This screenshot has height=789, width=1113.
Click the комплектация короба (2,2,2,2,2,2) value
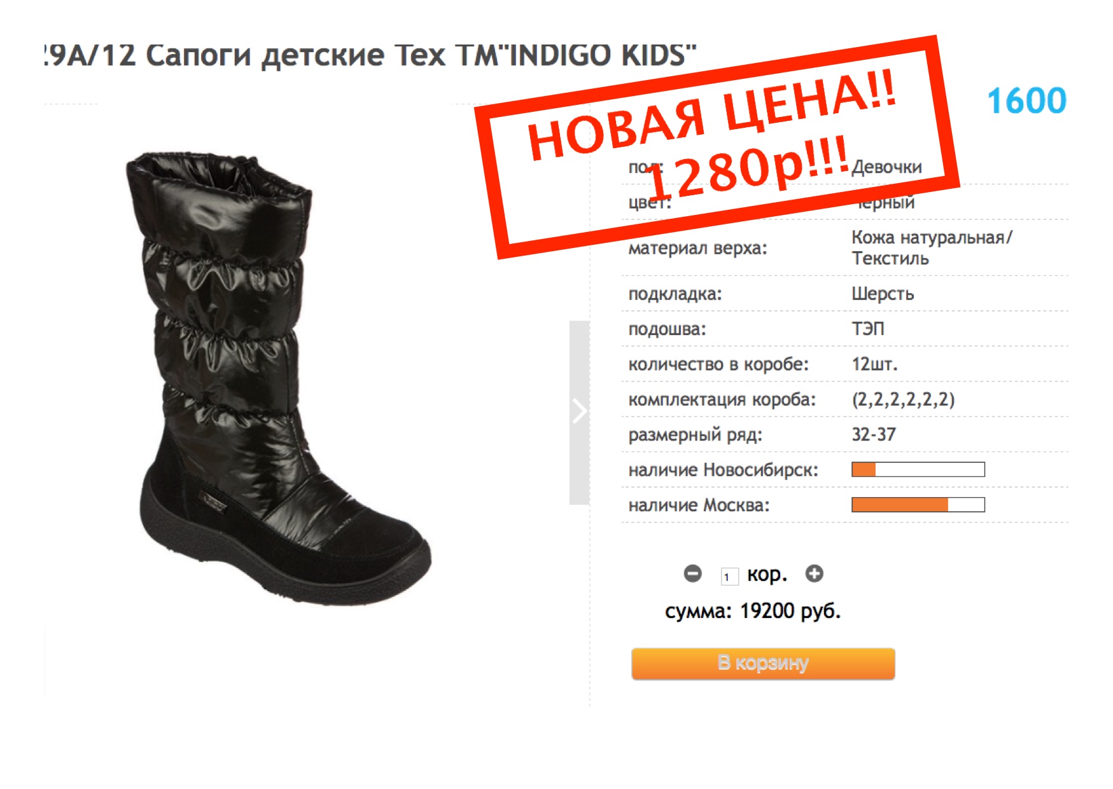[x=903, y=400]
